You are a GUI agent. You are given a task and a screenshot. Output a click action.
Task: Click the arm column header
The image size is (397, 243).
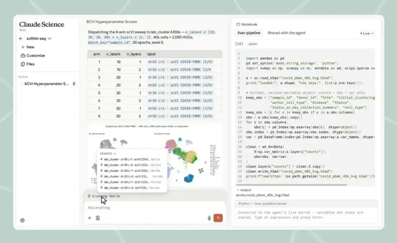tap(96, 54)
